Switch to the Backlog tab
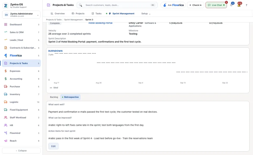This screenshot has height=155, width=253. click(54, 97)
